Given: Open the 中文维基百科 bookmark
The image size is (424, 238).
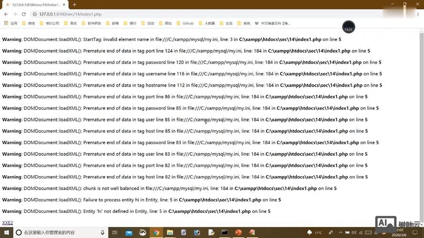Looking at the screenshot, I should (x=273, y=23).
